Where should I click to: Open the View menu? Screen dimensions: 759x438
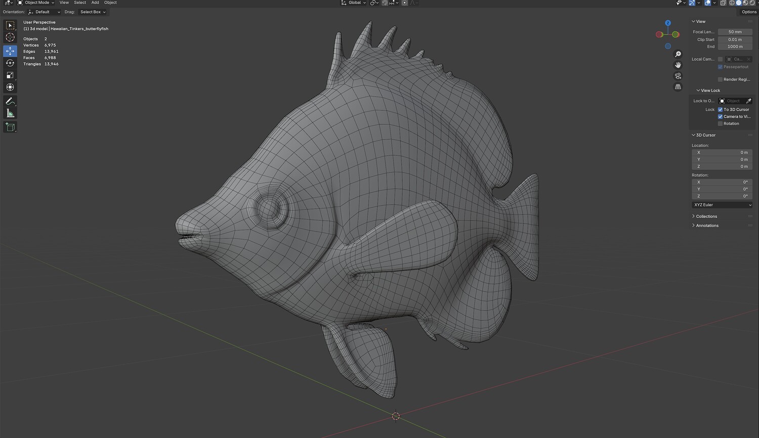[x=64, y=3]
